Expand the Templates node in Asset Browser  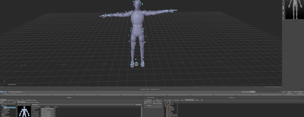[165, 106]
